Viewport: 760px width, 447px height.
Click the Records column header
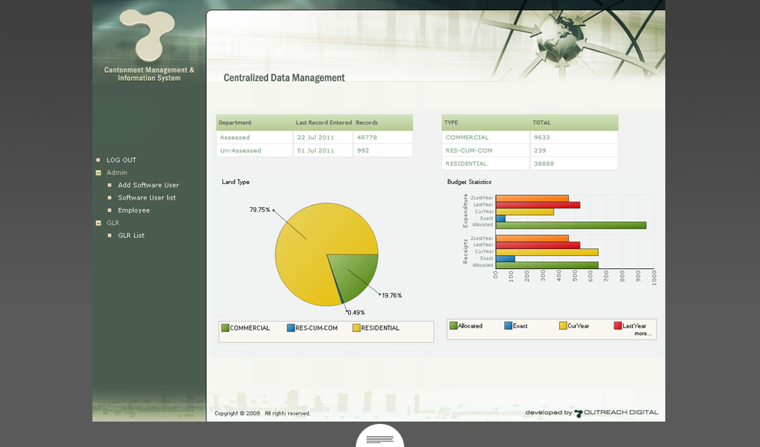367,123
